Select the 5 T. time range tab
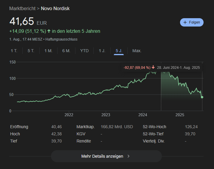 (31, 51)
